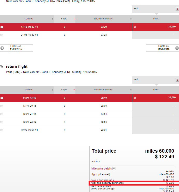Click the 07:25 duration cell
The width and height of the screenshot is (179, 192).
(104, 35)
